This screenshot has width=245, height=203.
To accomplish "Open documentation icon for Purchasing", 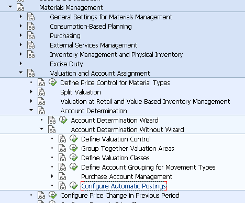I will click(x=31, y=35).
